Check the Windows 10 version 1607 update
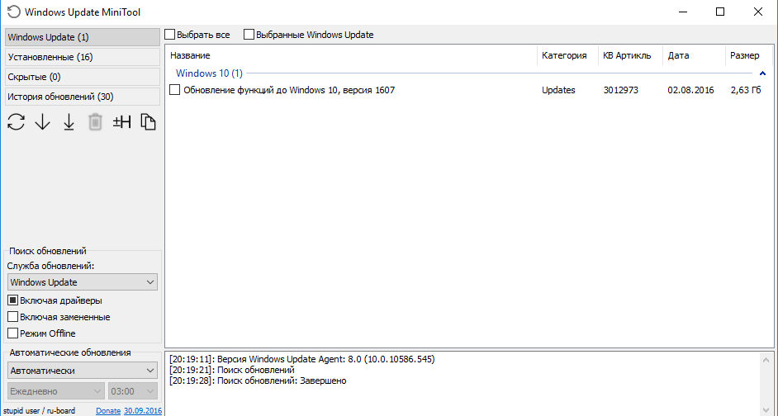This screenshot has width=778, height=416. (174, 90)
